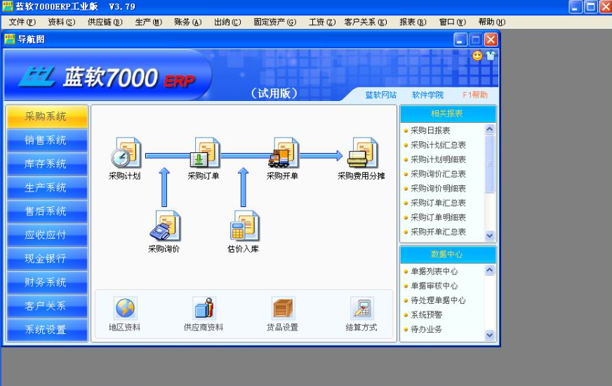The height and width of the screenshot is (386, 612).
Task: Open the 文件(F) menu
Action: tap(22, 22)
